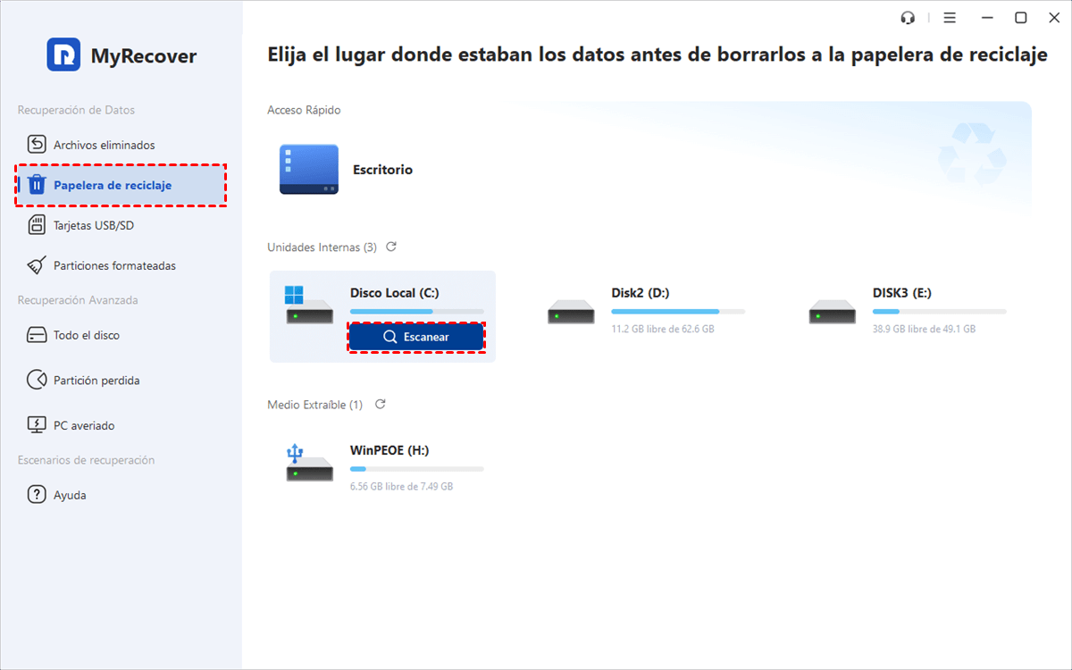This screenshot has height=670, width=1072.
Task: Click the MyRecover logo icon
Action: (x=63, y=55)
